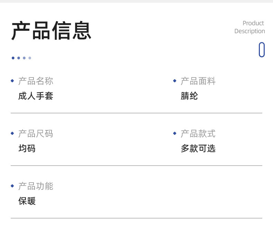Click the blue diamond bullet beside 产品名称
The image size is (273, 241).
coord(12,81)
